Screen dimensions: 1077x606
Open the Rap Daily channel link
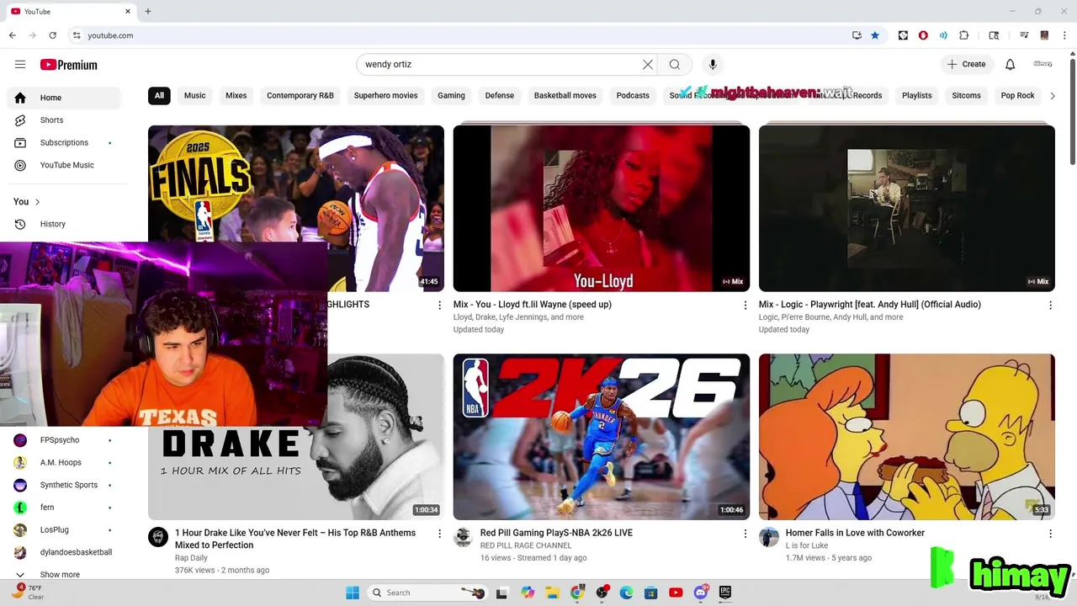(191, 558)
